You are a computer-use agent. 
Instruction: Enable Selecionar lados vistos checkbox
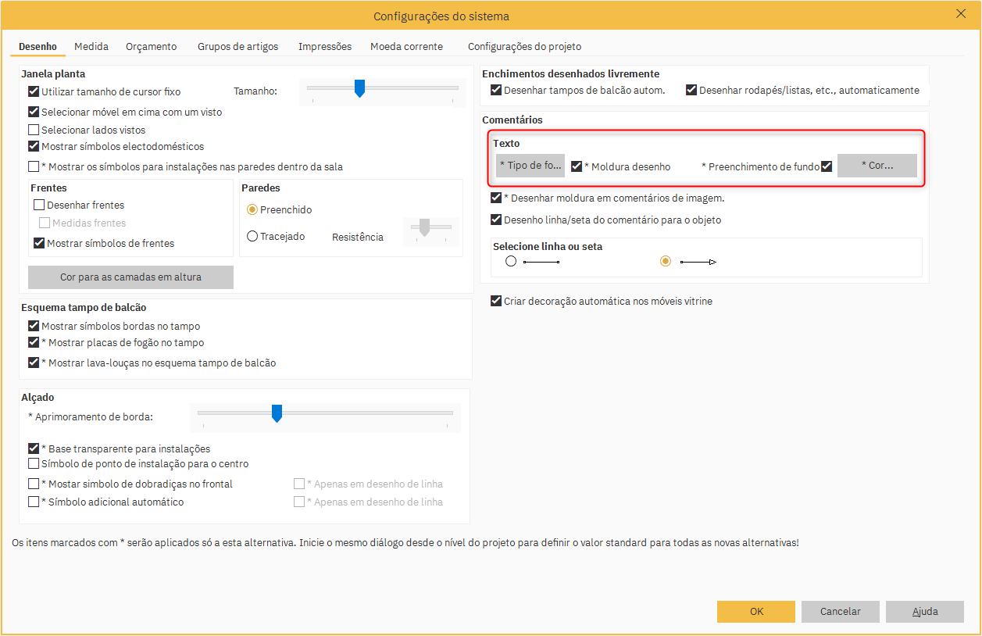click(34, 130)
